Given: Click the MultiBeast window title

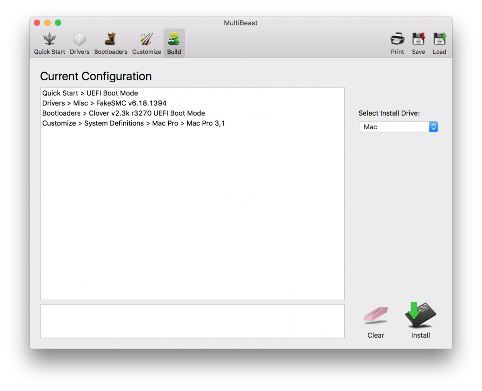Looking at the screenshot, I should coord(241,23).
